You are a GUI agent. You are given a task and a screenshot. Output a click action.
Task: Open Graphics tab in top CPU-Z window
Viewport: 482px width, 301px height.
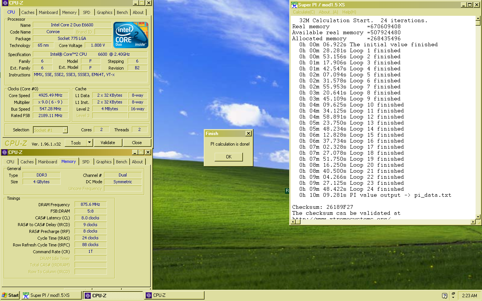[105, 12]
